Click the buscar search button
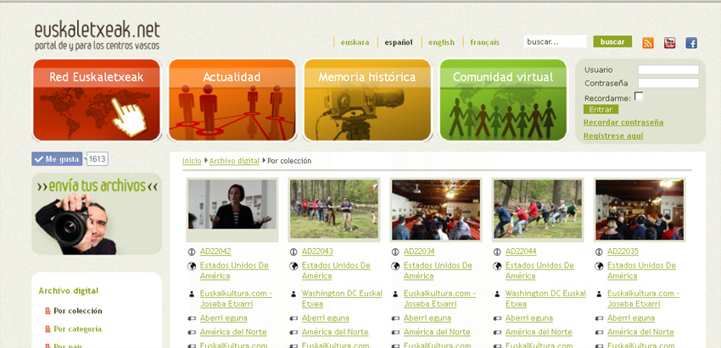The height and width of the screenshot is (348, 721). pos(612,41)
